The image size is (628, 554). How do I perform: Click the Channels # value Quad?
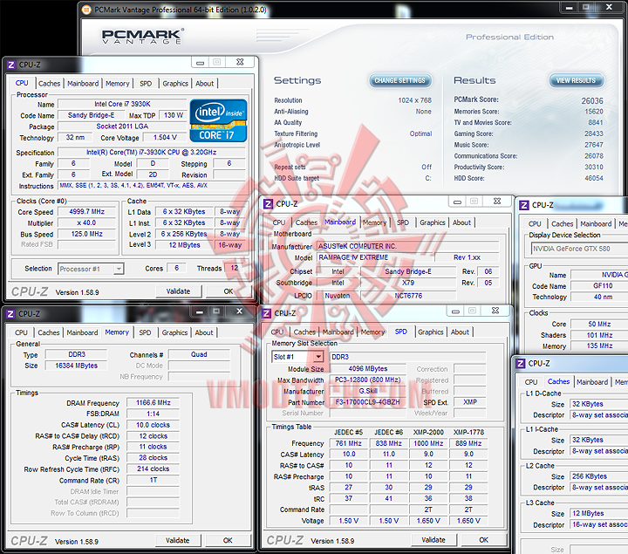[x=199, y=354]
